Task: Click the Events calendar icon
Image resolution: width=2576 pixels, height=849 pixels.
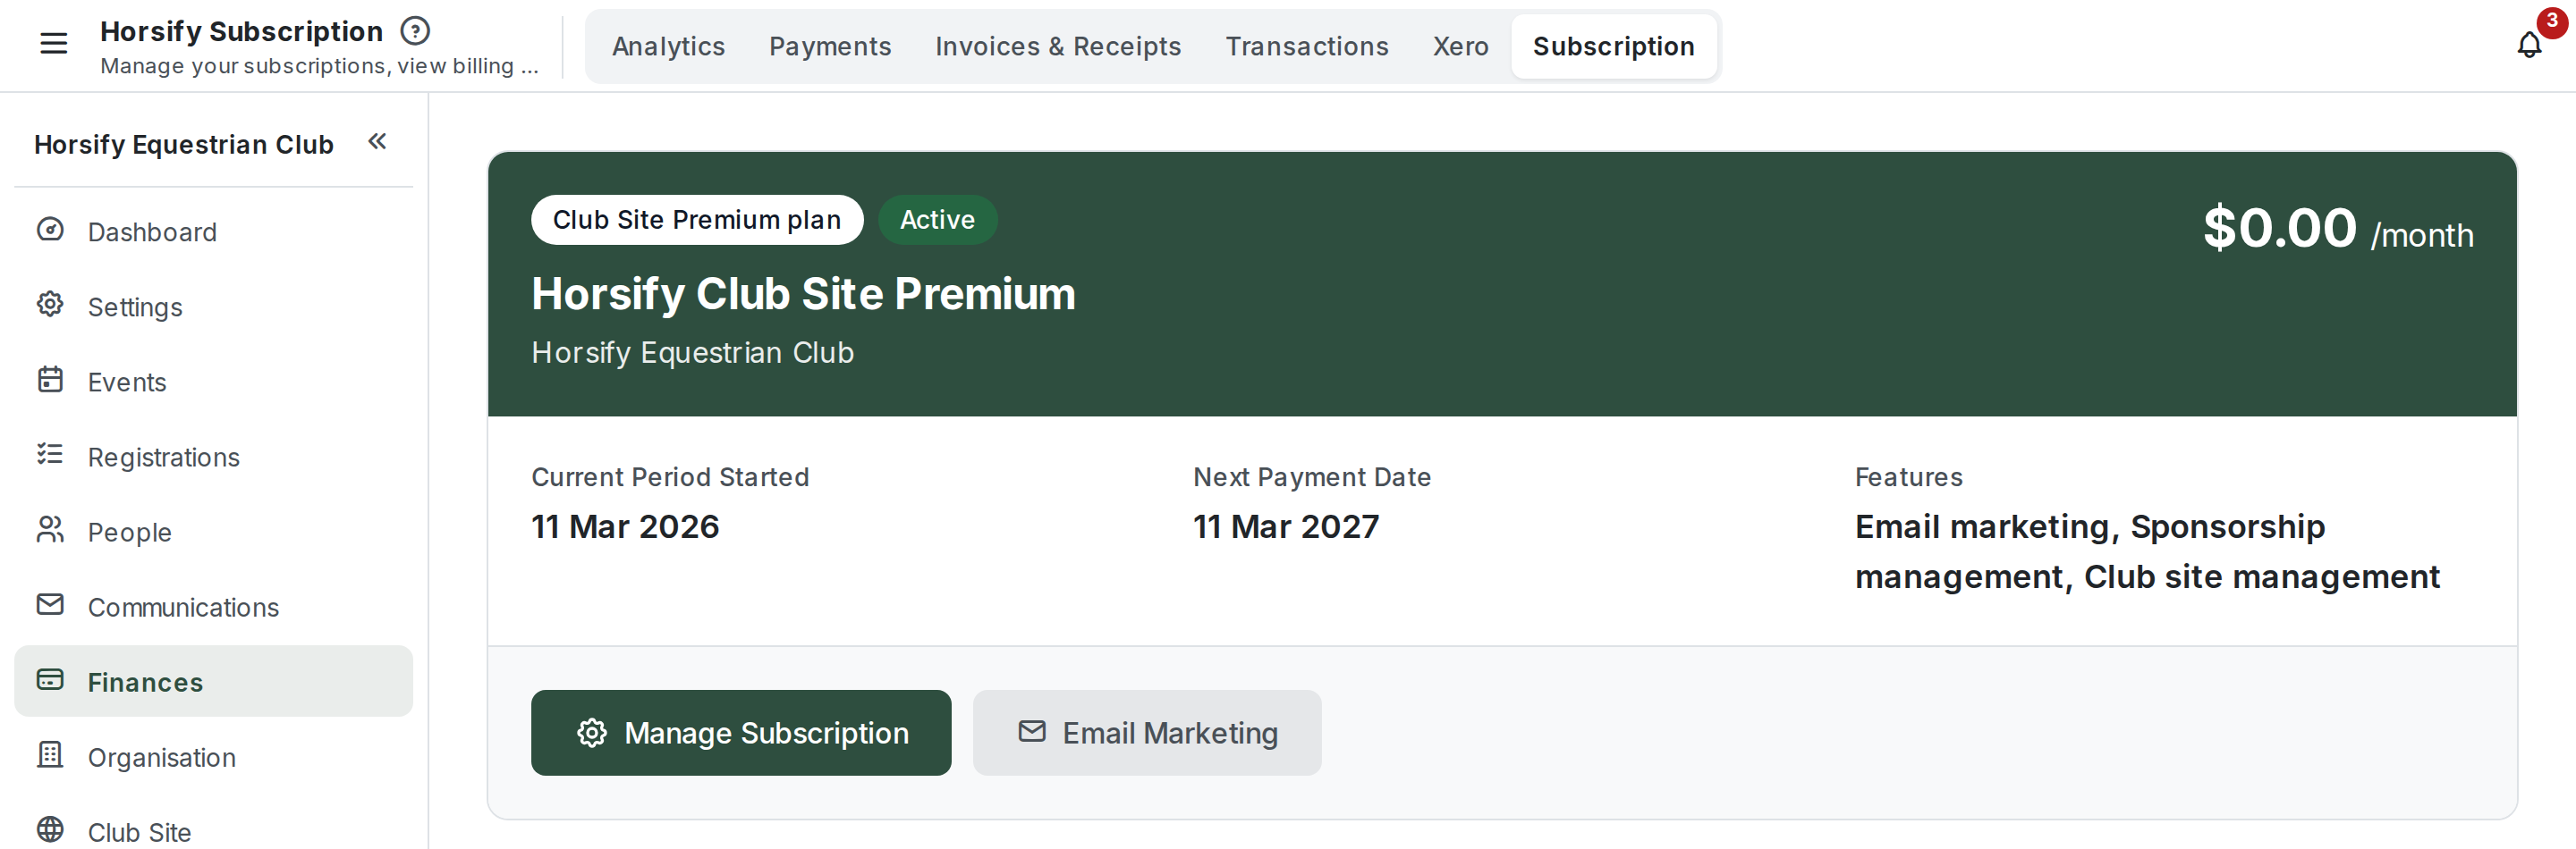Action: [x=50, y=380]
